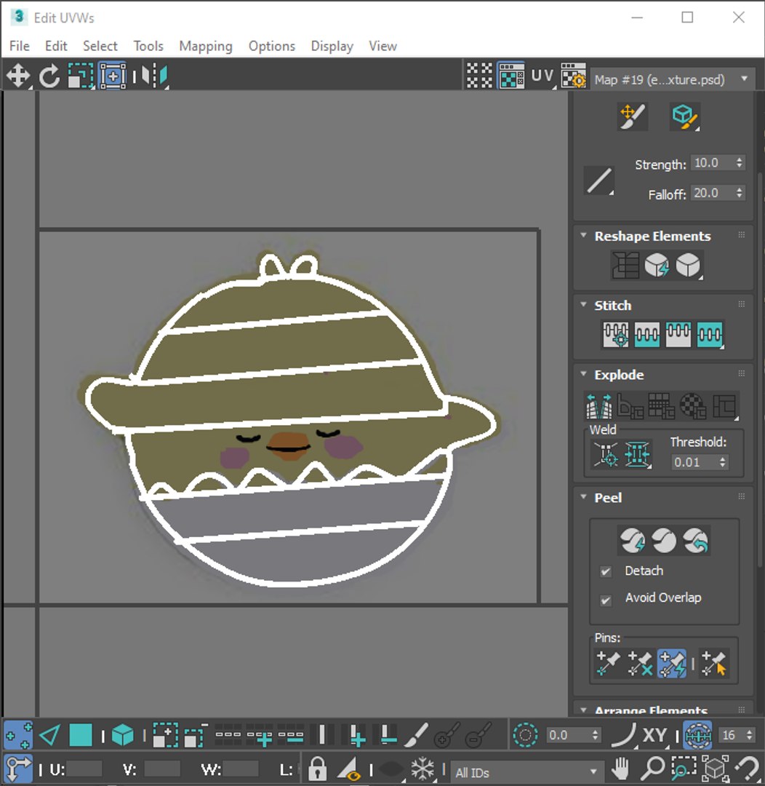The width and height of the screenshot is (765, 786).
Task: Select the Rotate tool
Action: tap(49, 76)
